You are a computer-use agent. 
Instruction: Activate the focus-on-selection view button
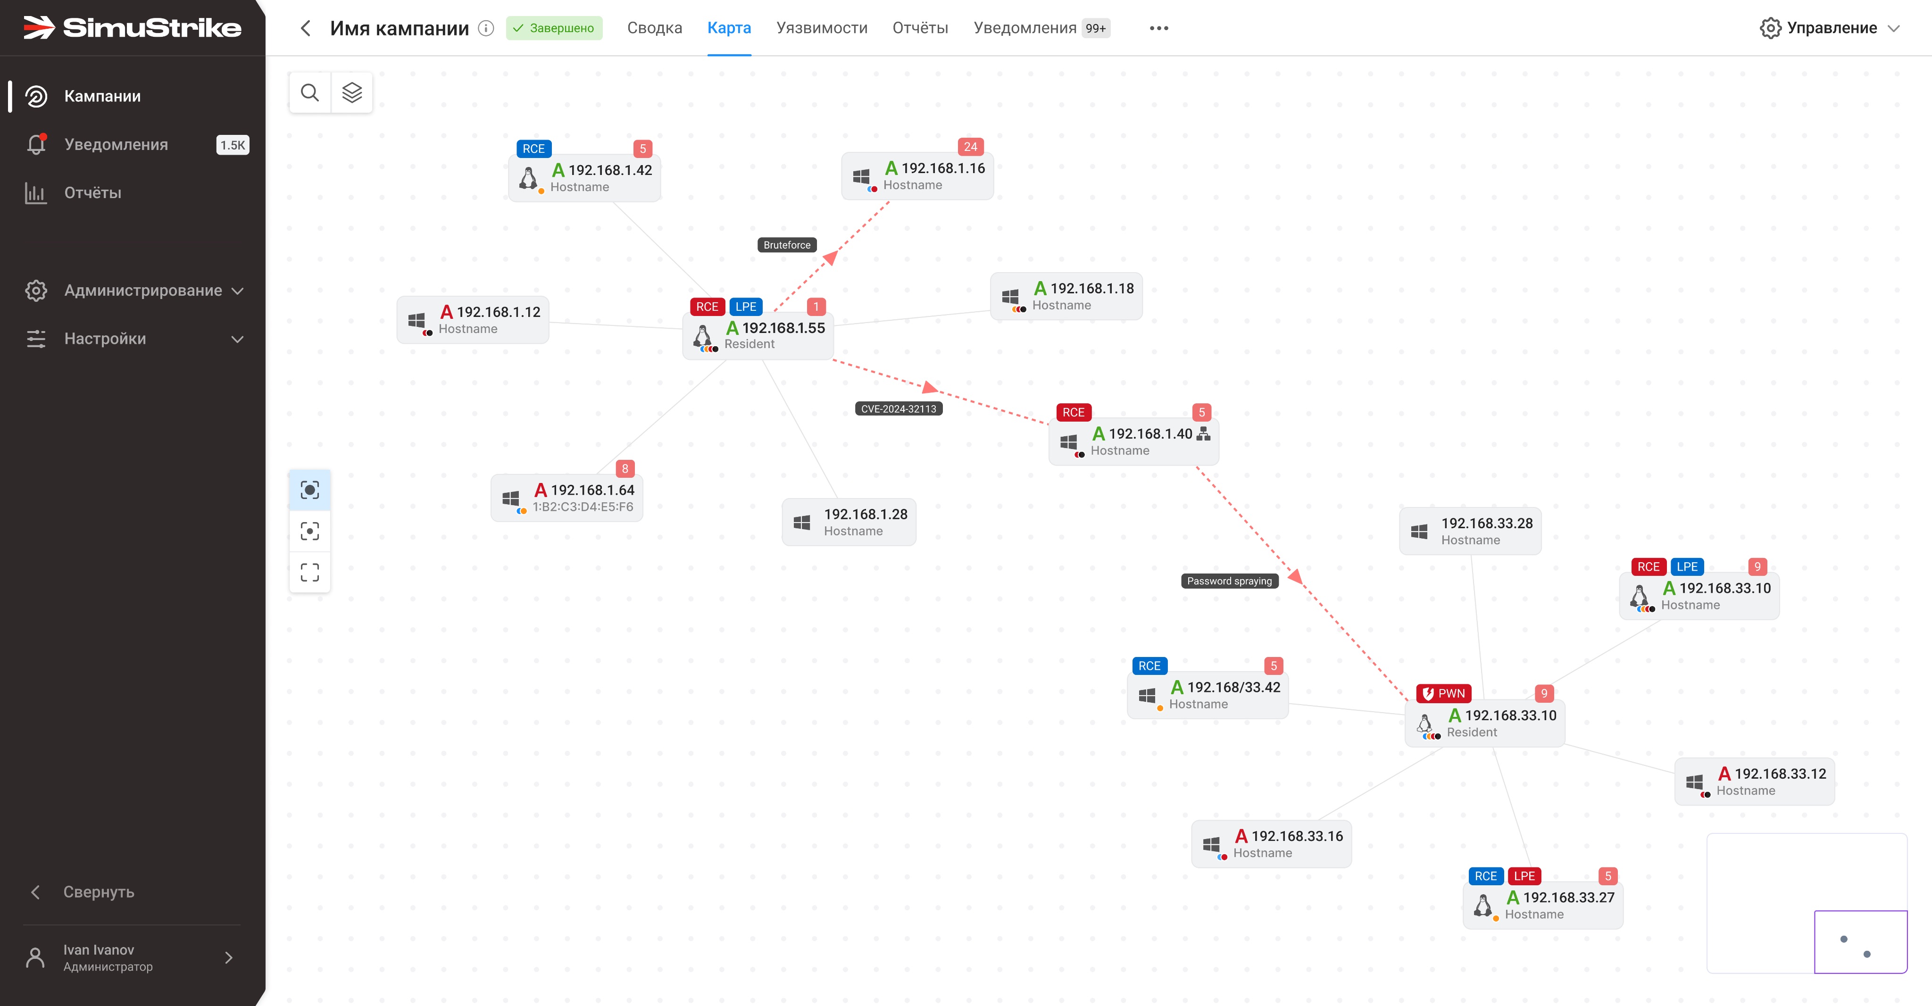310,490
